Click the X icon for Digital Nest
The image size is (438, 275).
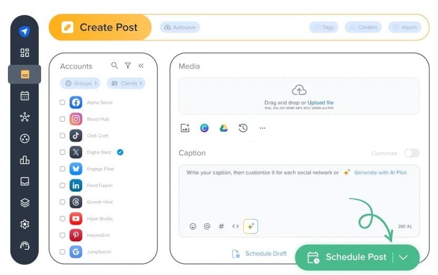tap(76, 152)
